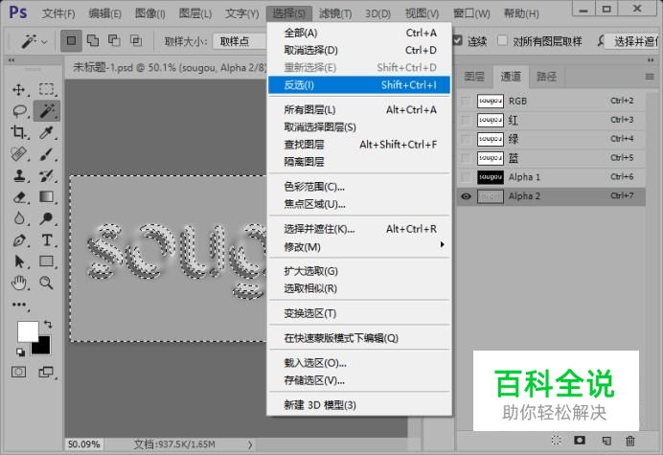Hide the Alpha 2 channel eye
Viewport: 663px width, 455px height.
tap(466, 196)
